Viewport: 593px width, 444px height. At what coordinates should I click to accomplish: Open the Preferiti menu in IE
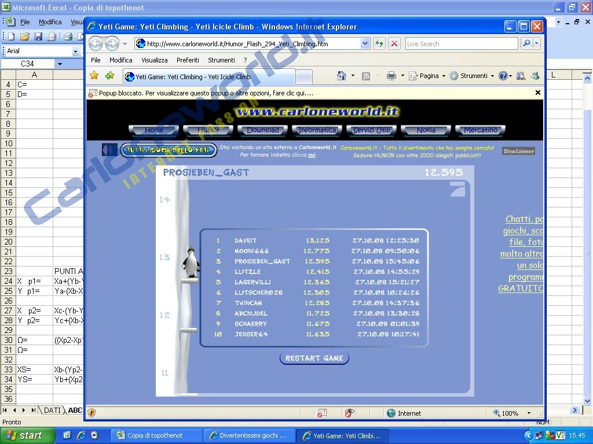click(x=188, y=60)
